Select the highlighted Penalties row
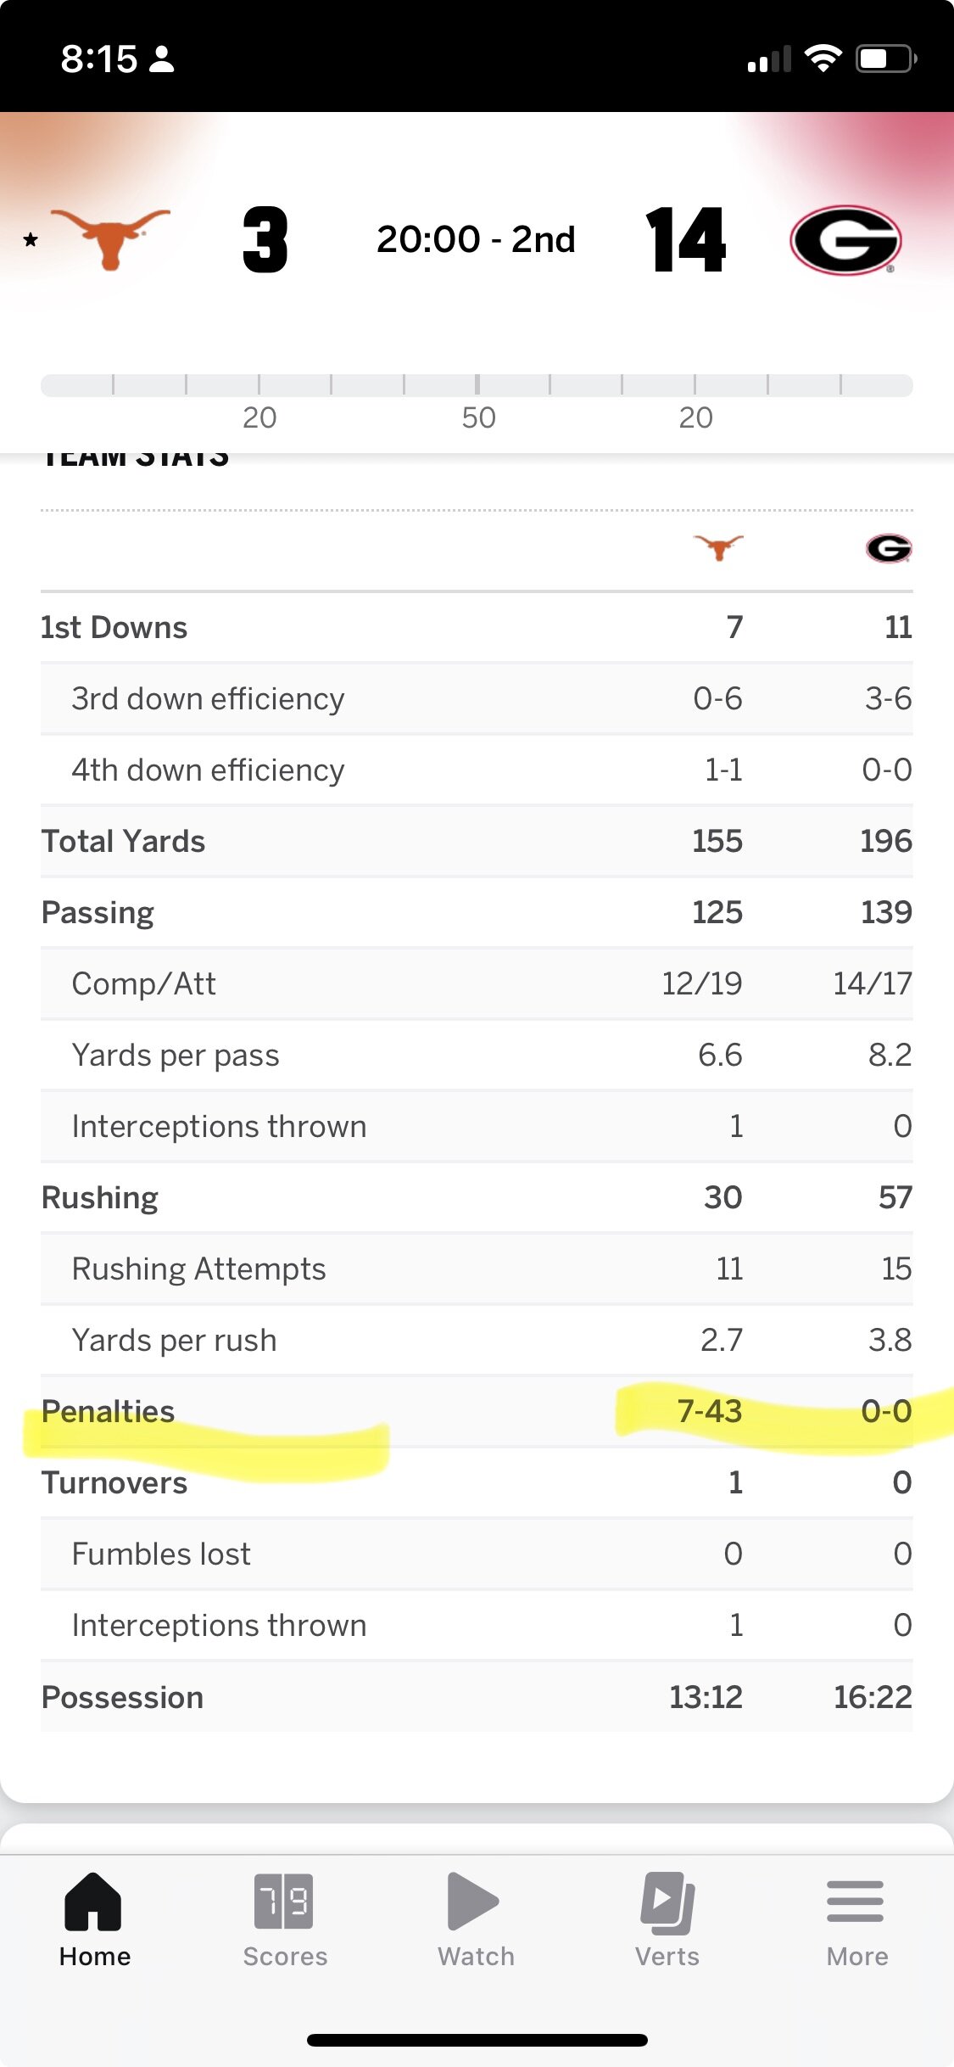Screen dimensions: 954x2067 tap(477, 1411)
